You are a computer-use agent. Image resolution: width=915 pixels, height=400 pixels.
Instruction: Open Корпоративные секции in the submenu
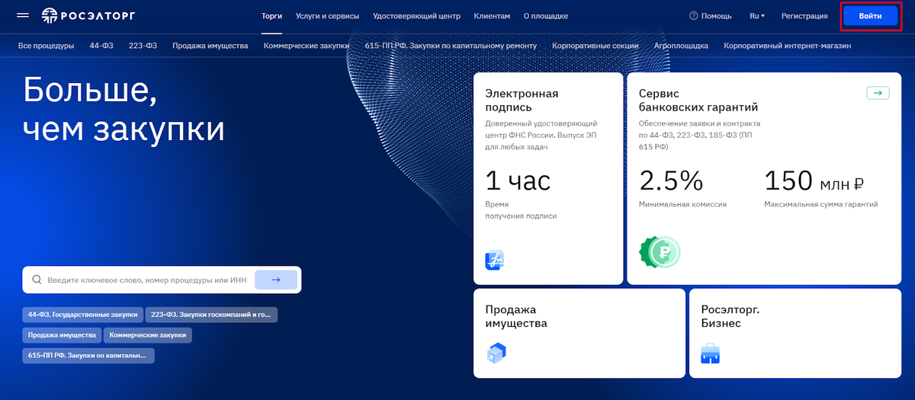596,46
